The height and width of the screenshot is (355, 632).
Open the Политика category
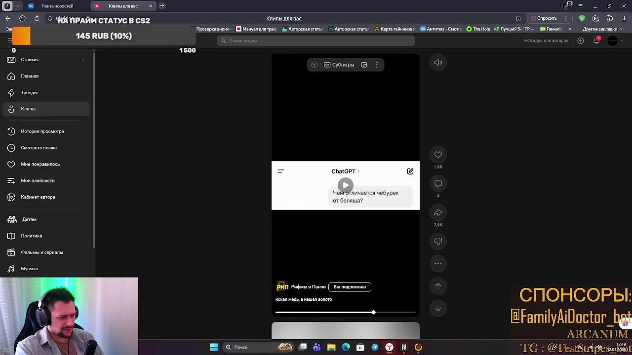pos(45,236)
